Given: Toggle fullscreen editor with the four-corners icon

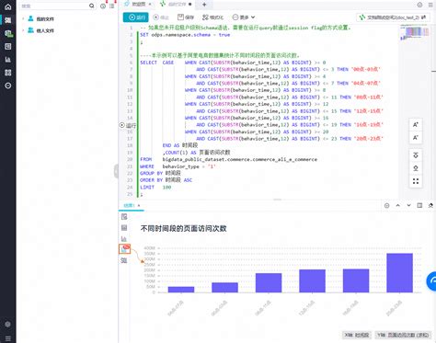Looking at the screenshot, I should (x=416, y=181).
